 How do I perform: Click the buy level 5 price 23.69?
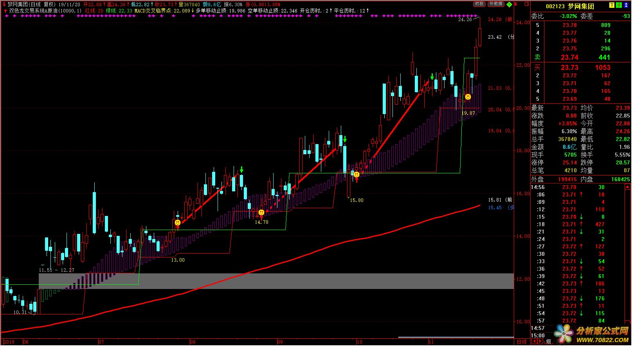coord(570,99)
